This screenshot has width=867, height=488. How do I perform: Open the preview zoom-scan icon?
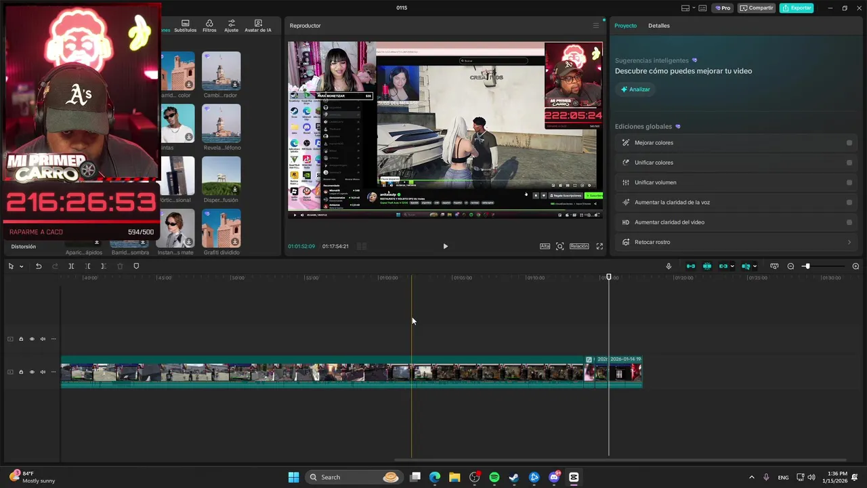[x=560, y=246]
